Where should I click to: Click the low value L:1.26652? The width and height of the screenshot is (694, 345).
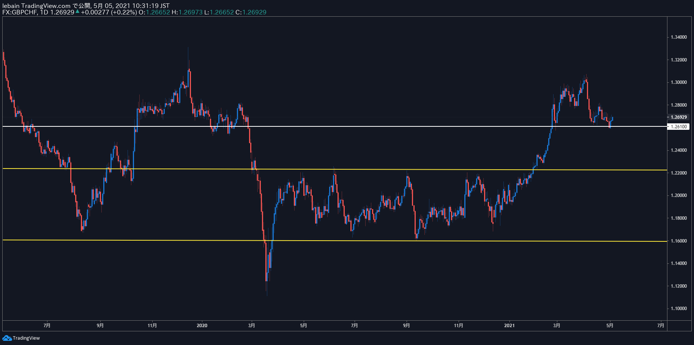click(219, 12)
